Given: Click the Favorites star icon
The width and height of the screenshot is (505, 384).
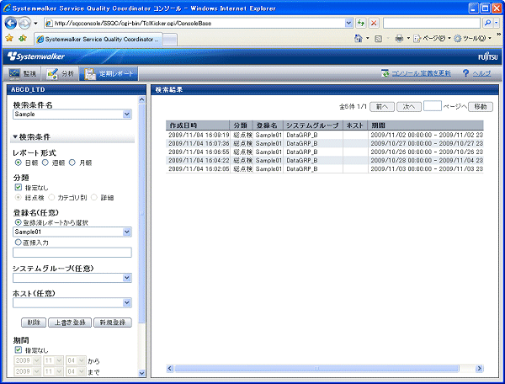Looking at the screenshot, I should coord(8,39).
